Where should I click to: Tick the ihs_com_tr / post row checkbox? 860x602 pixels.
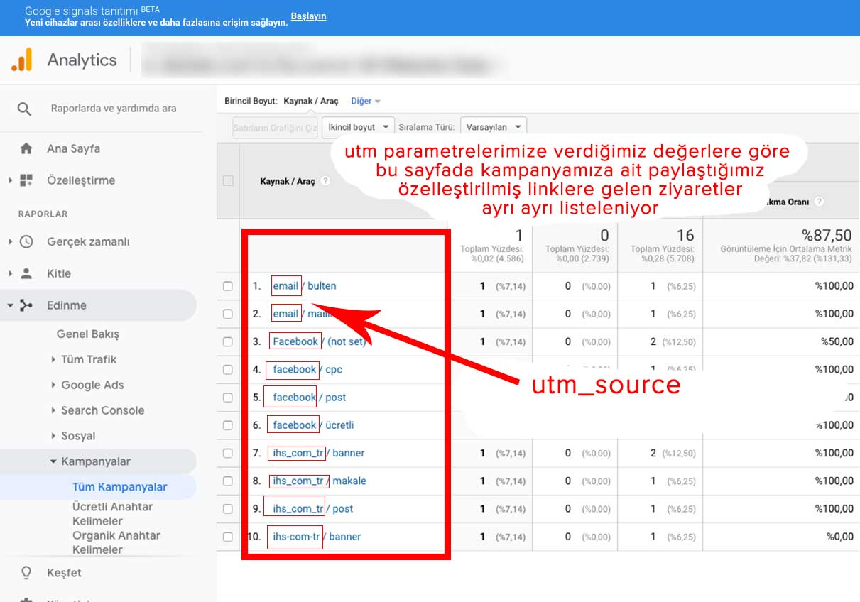click(228, 509)
